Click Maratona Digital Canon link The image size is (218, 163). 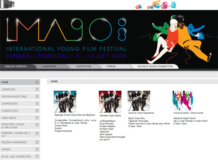(x=184, y=118)
